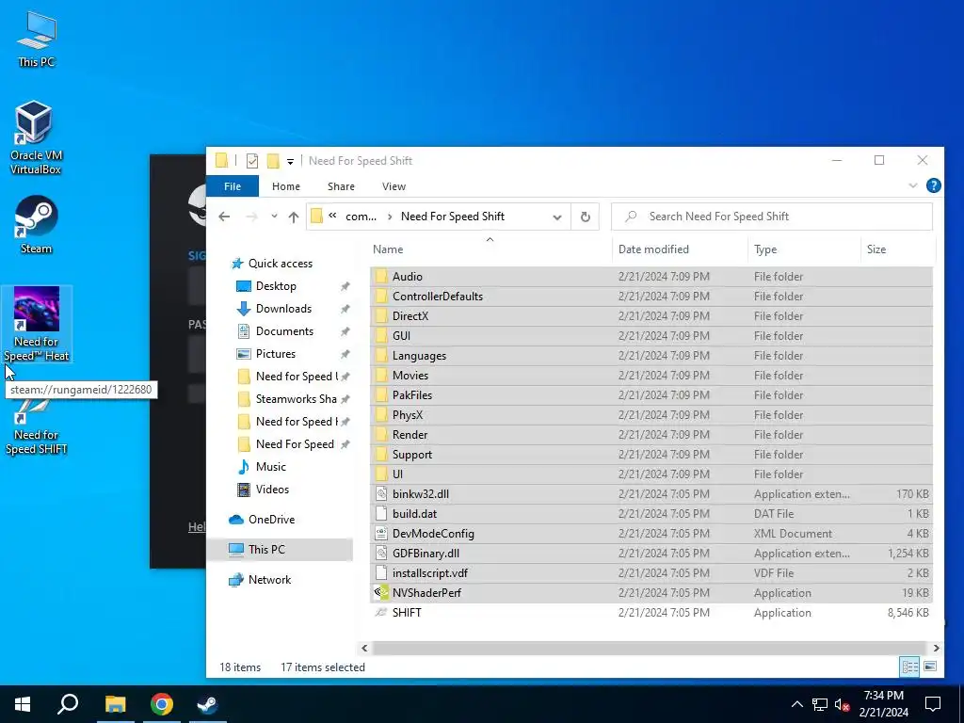Image resolution: width=964 pixels, height=723 pixels.
Task: Open Desktop in navigation pane
Action: 276,286
